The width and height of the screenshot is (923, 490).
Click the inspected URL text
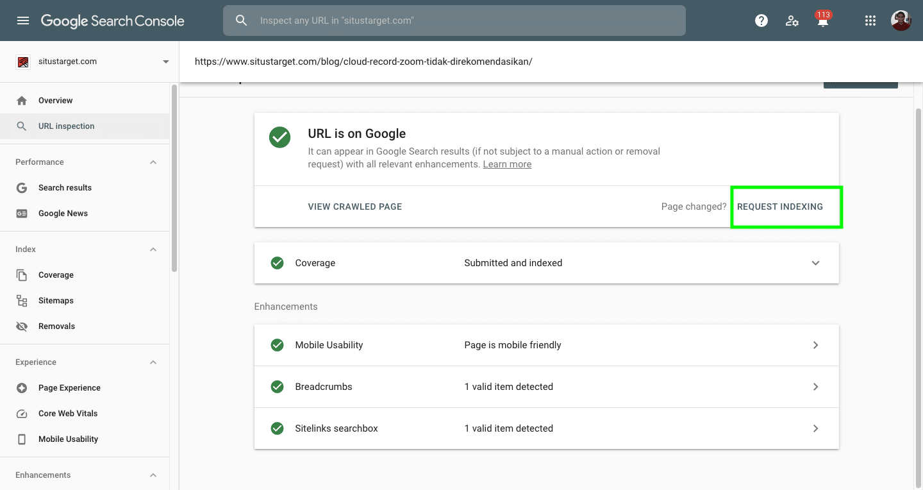click(x=363, y=62)
